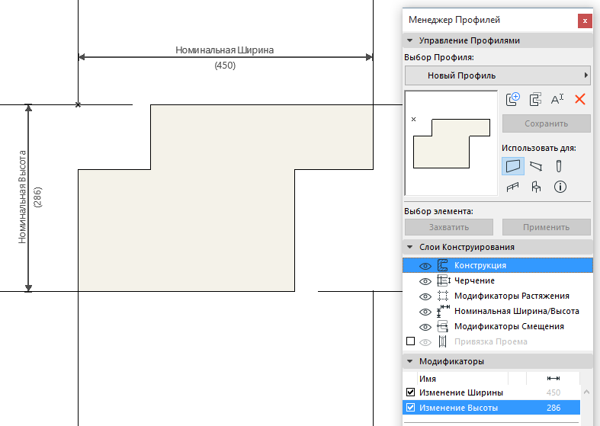Click the 450 width value in modifiers list
The image size is (600, 426).
point(553,392)
